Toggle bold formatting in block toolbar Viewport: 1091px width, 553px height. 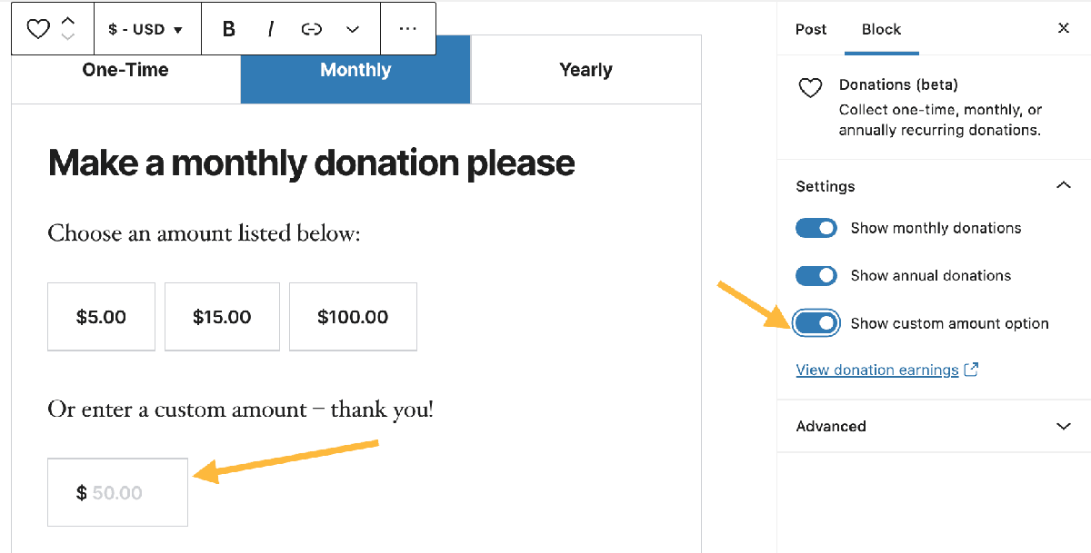[229, 29]
